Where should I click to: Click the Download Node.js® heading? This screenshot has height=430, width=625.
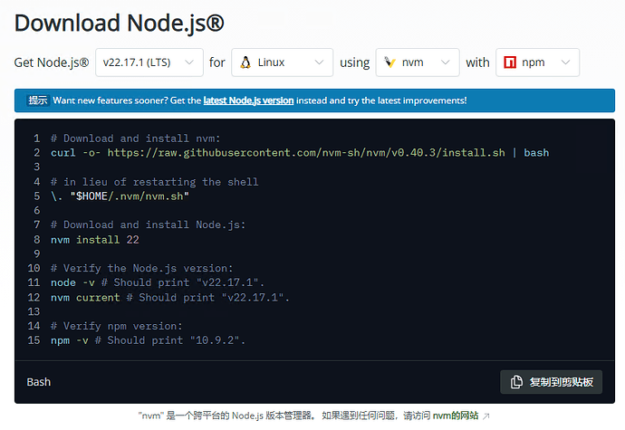coord(120,24)
